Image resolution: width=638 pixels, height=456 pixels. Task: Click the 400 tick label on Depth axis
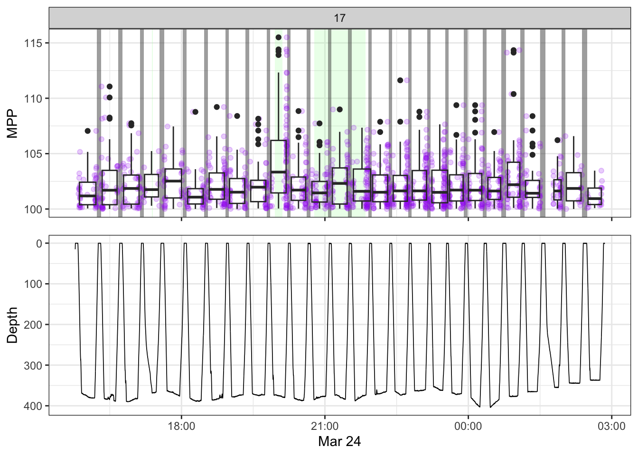coord(33,406)
